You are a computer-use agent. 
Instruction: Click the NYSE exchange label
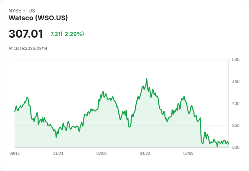[x=15, y=11]
